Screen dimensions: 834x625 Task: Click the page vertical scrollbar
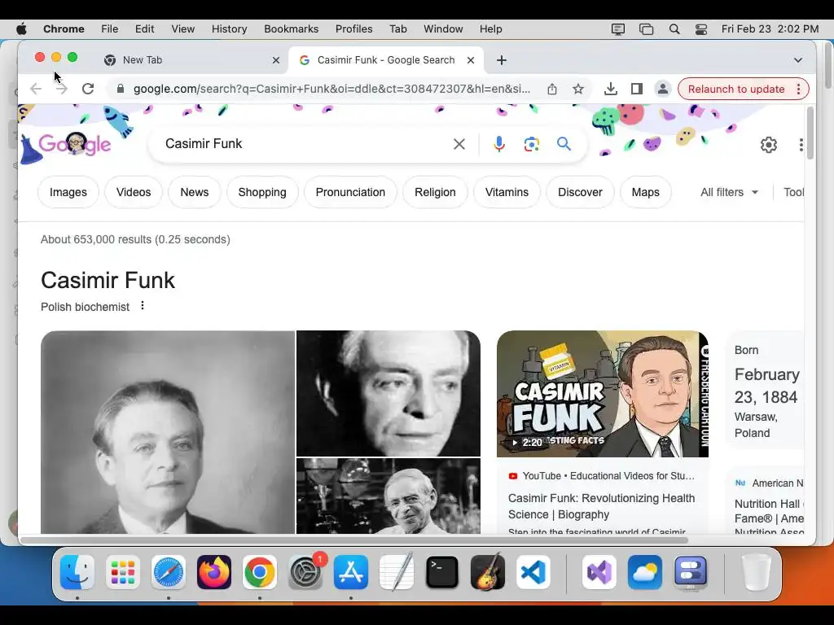pyautogui.click(x=810, y=133)
